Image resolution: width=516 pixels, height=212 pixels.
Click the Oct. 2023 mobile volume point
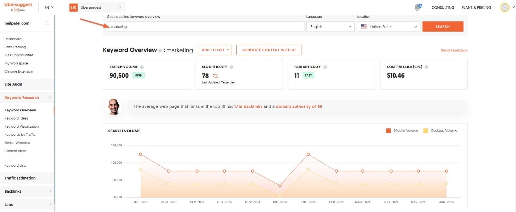[224, 171]
